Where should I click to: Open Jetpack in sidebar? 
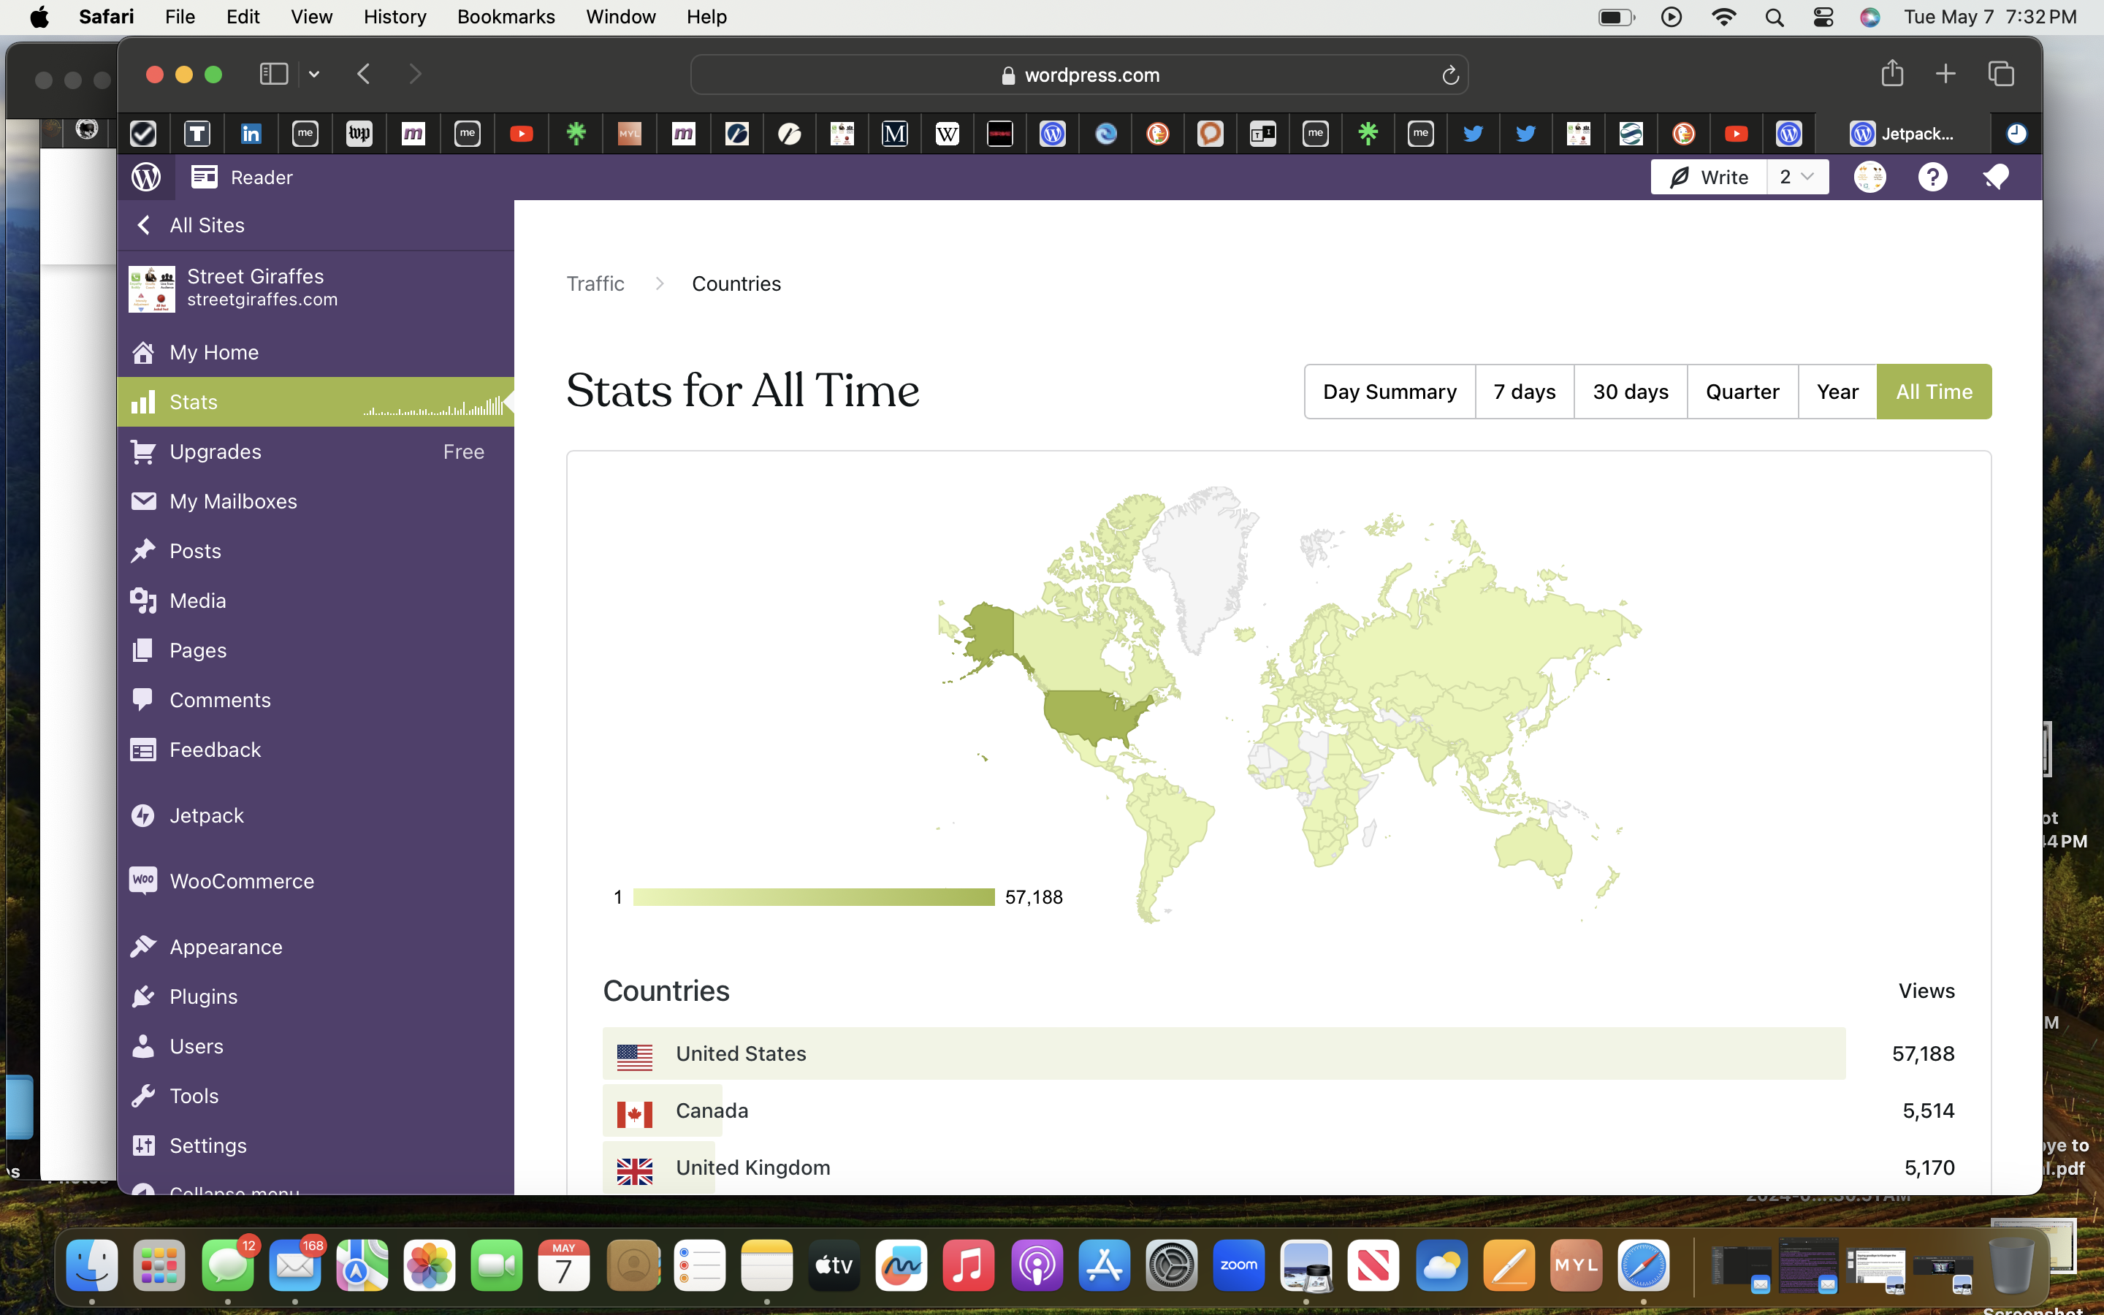pyautogui.click(x=206, y=815)
